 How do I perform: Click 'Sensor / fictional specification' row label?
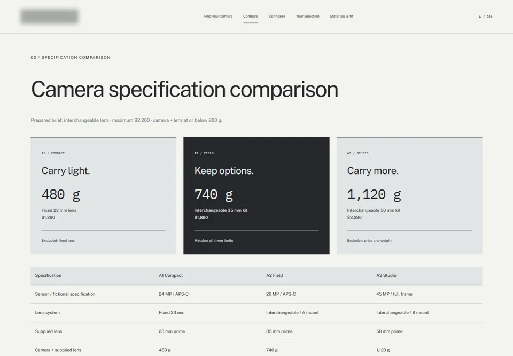coord(65,294)
